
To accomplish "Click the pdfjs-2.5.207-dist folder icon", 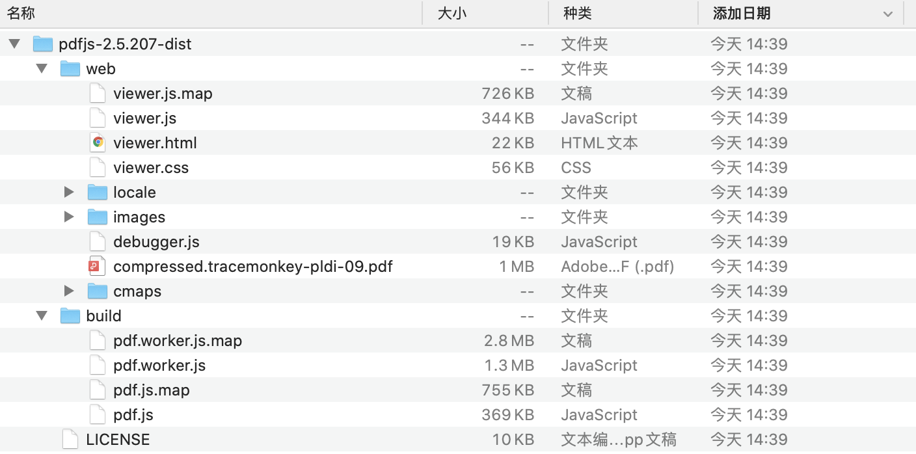I will [x=43, y=44].
